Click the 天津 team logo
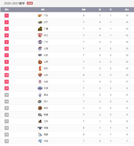The image size is (134, 146). tap(40, 88)
